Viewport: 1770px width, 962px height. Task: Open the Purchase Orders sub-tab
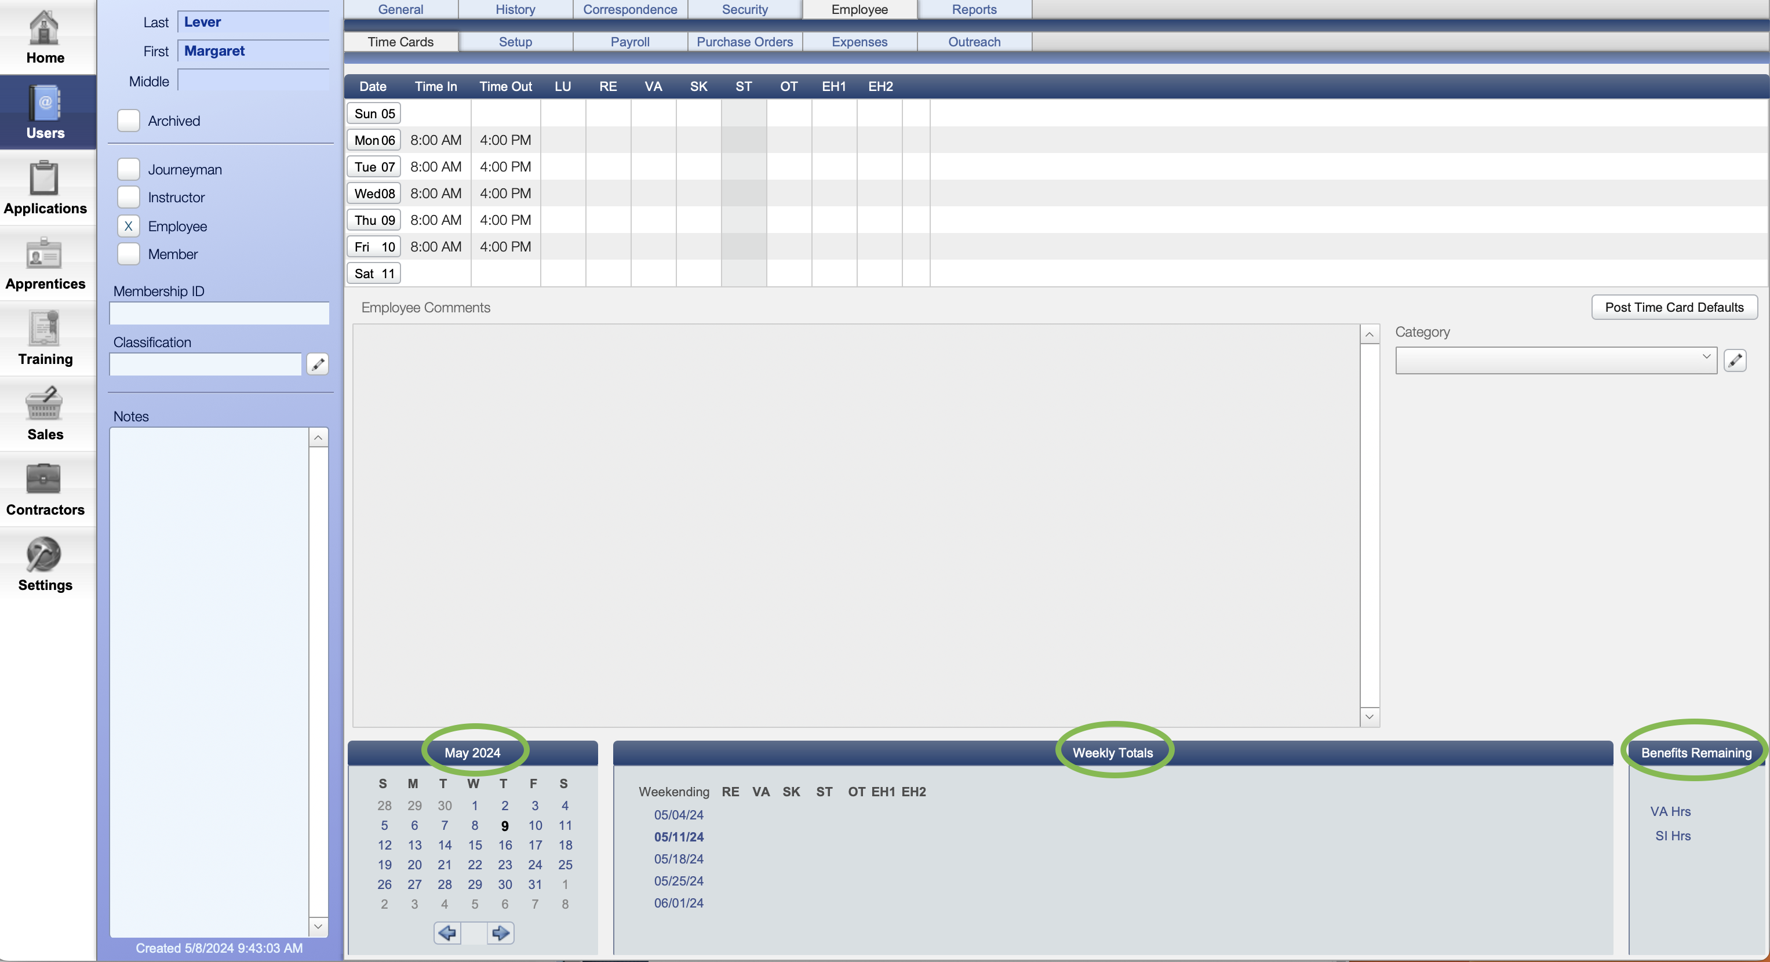(x=745, y=42)
